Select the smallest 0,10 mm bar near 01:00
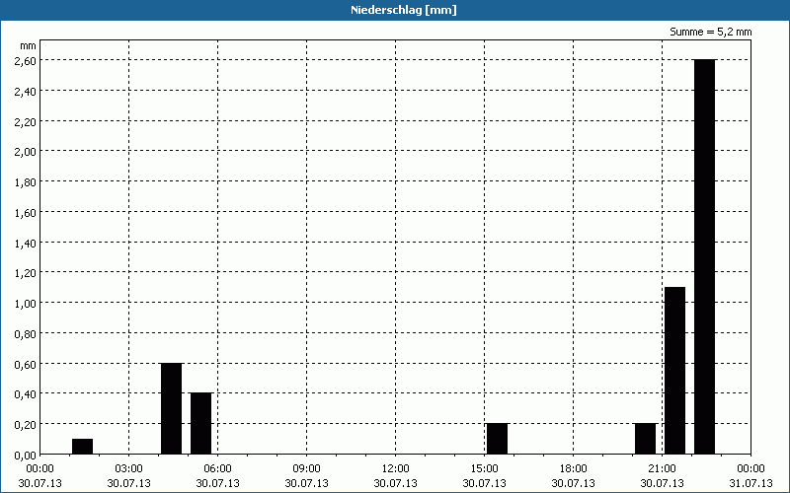Viewport: 790px width, 493px height. pyautogui.click(x=83, y=447)
